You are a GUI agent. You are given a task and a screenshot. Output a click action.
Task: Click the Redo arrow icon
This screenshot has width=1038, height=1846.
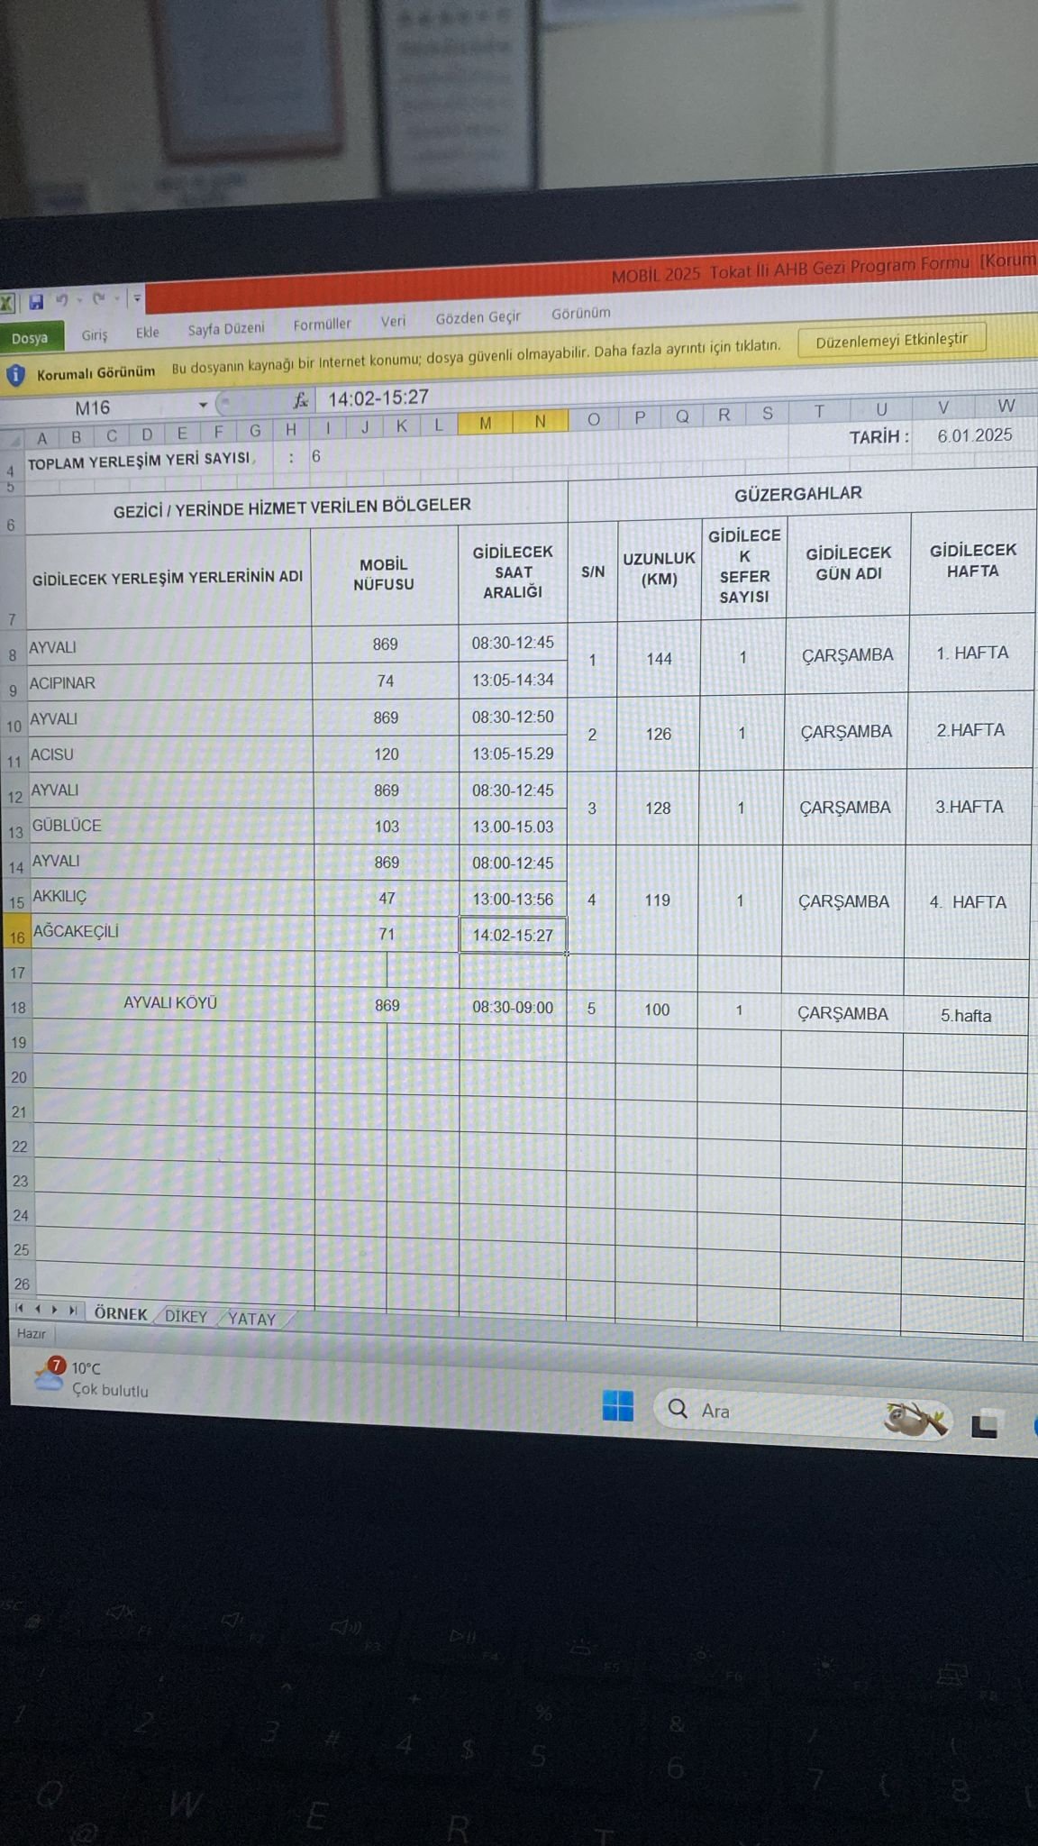(x=98, y=298)
